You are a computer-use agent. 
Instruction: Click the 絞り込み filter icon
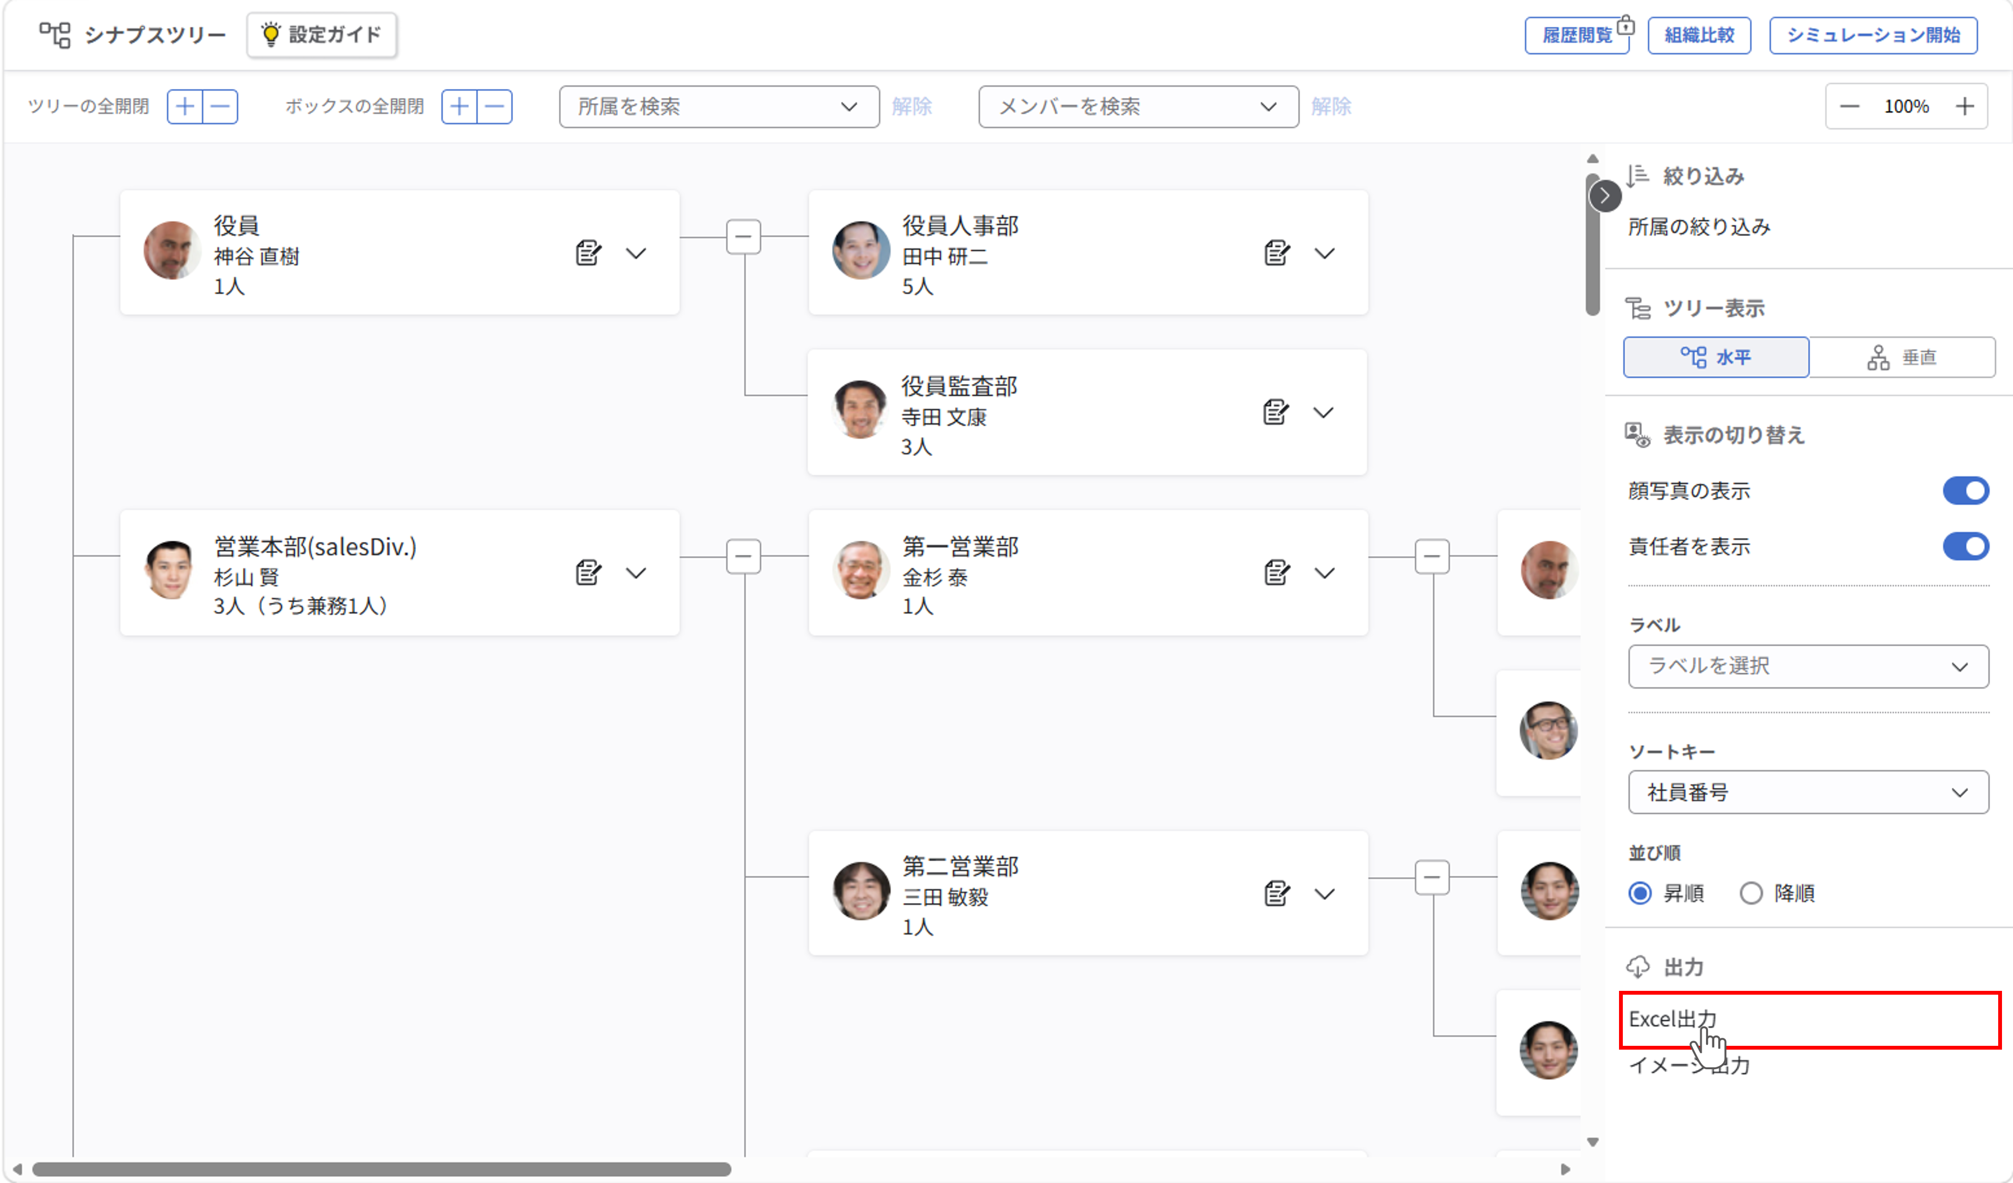(1638, 176)
